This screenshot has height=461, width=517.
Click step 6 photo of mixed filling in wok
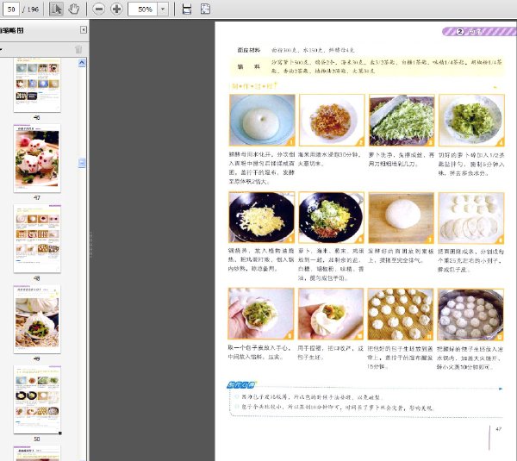pyautogui.click(x=332, y=217)
